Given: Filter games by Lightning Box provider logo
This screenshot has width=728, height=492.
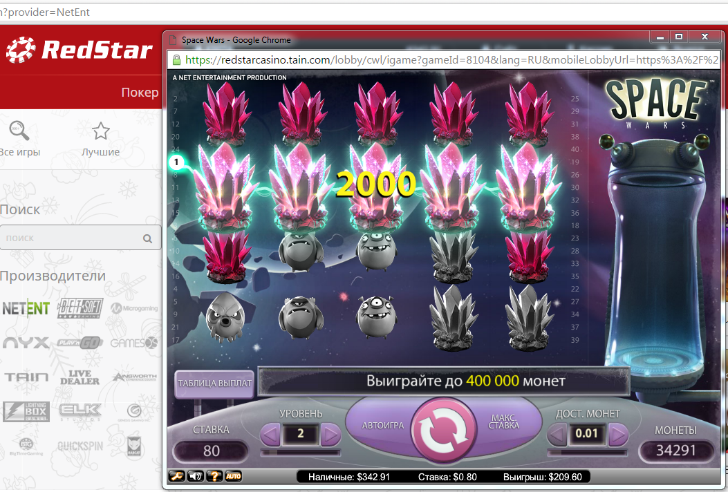Looking at the screenshot, I should pos(26,411).
